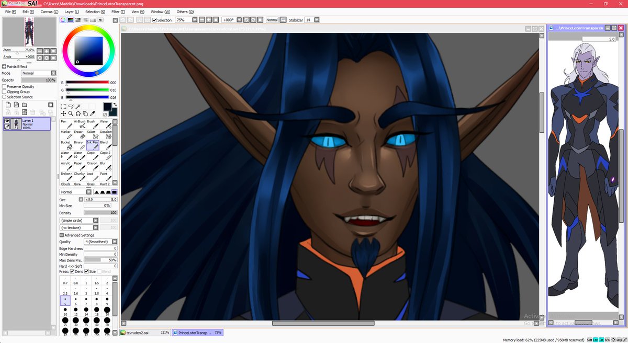Select the Acrylic brush
Viewport: 628px width, 343px height.
click(x=66, y=166)
